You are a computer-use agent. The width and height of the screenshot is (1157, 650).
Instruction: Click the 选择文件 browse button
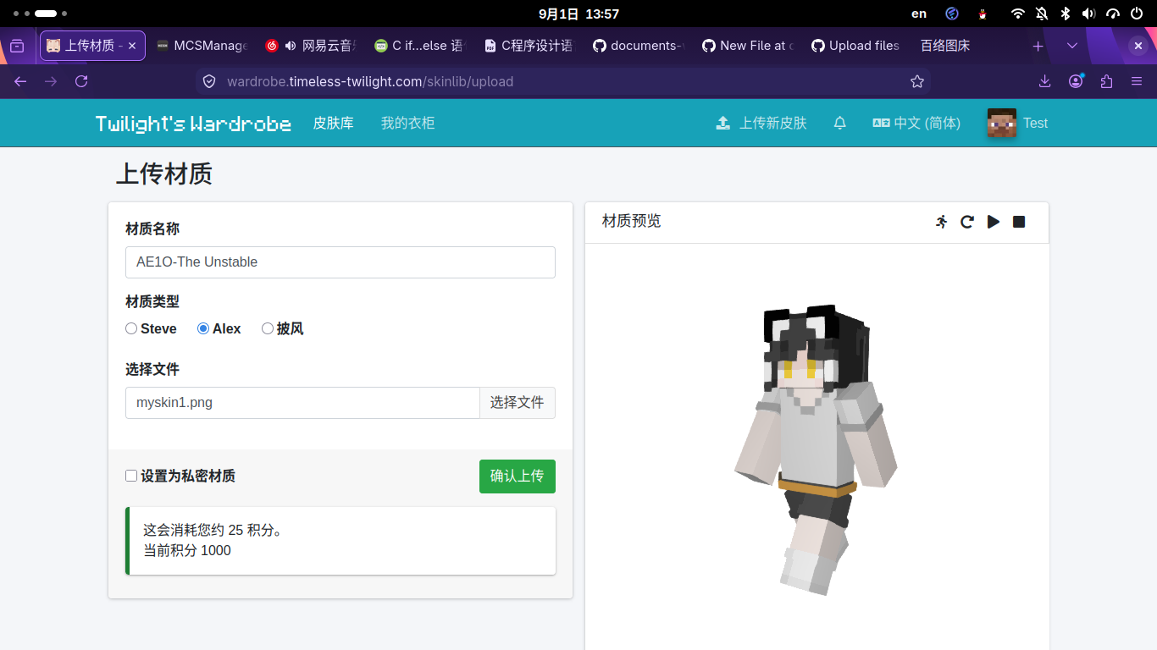point(518,403)
